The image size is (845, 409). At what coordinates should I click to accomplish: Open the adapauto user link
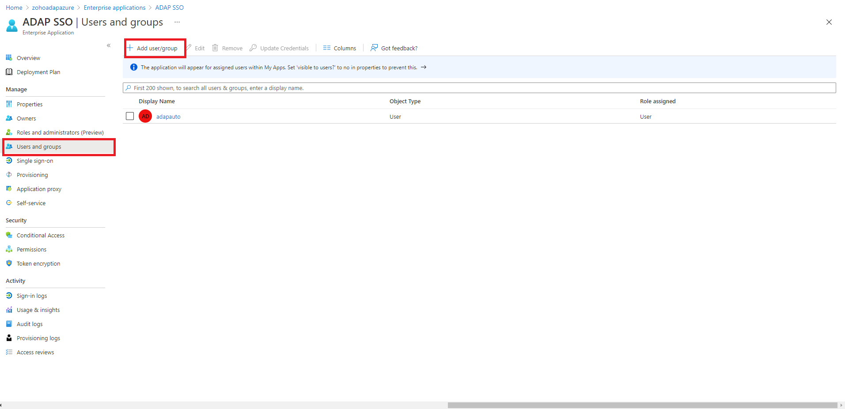168,116
